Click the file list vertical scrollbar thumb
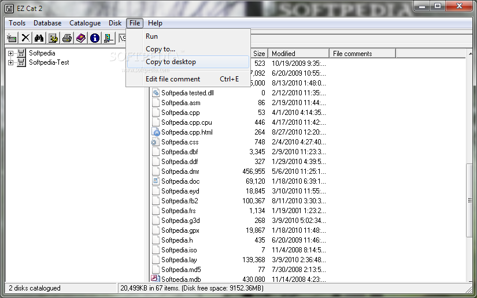Screen dimensions: 477x298 point(469,200)
